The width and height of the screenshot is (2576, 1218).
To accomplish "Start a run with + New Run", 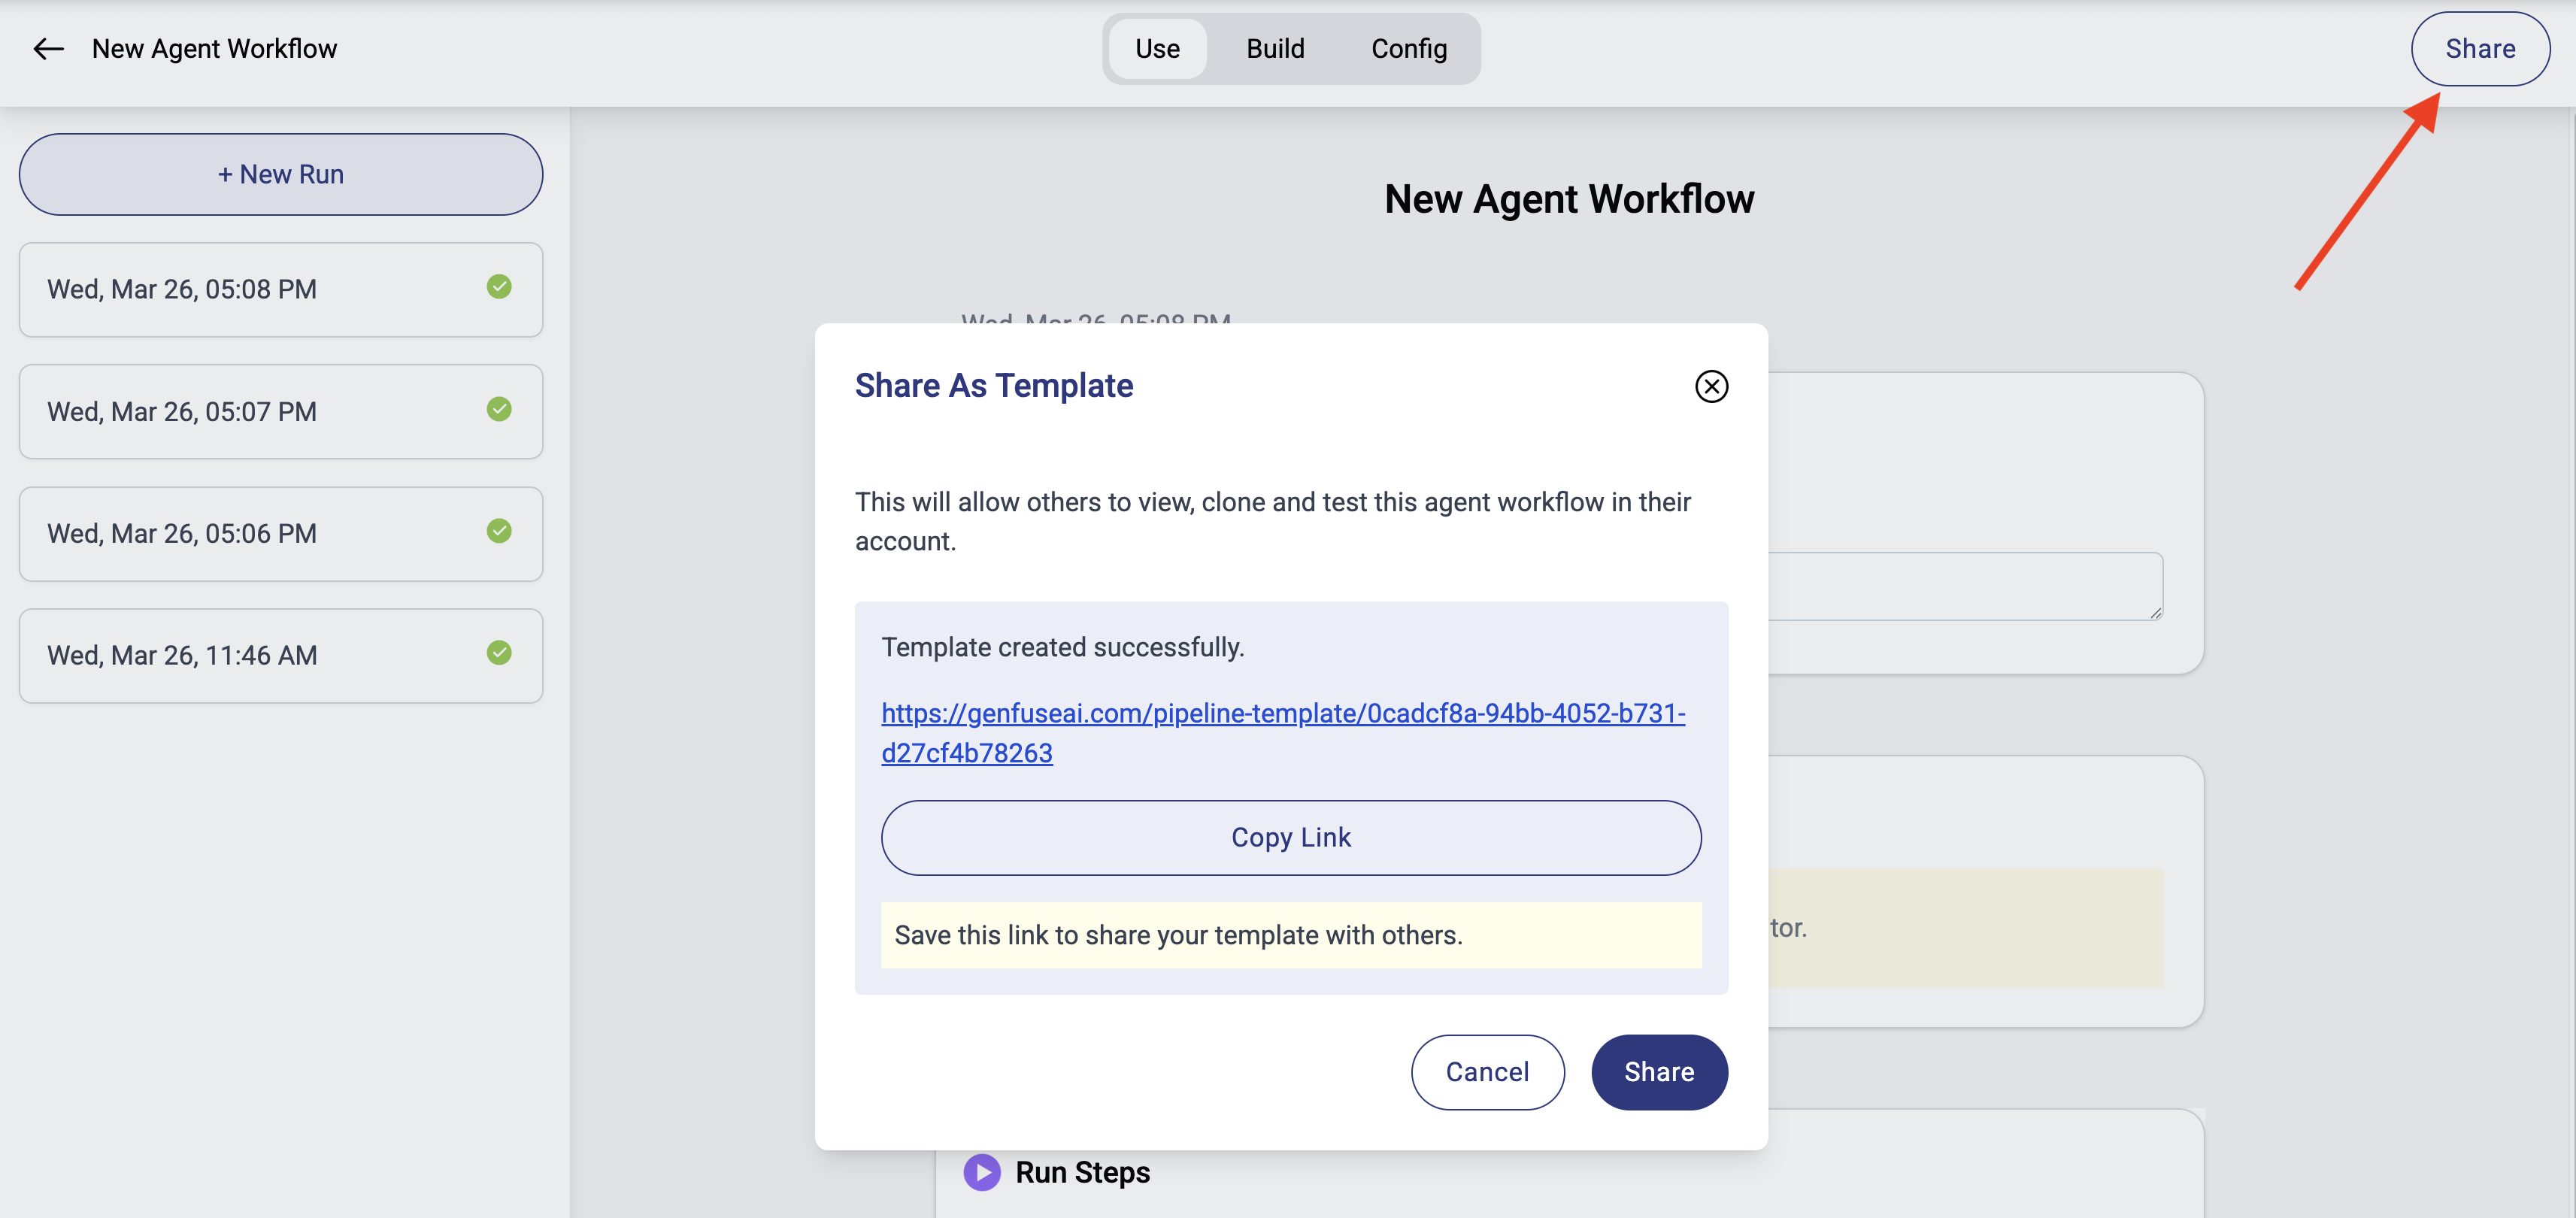I will 280,173.
